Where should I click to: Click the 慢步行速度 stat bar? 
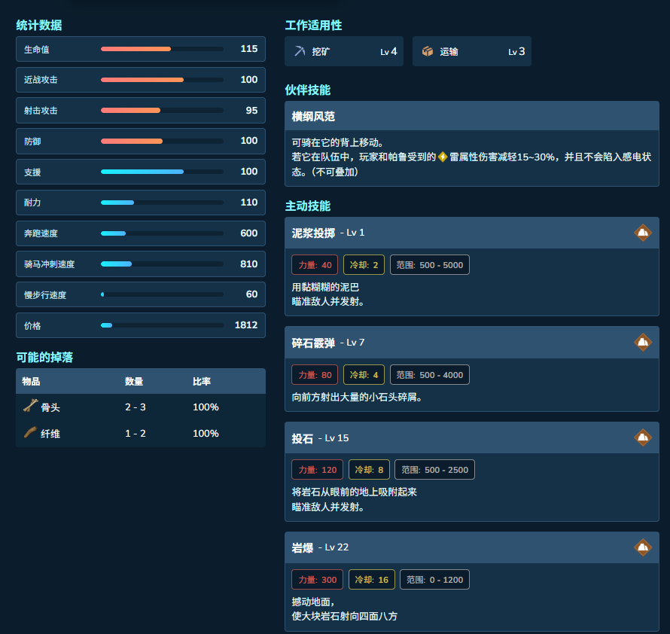click(x=162, y=294)
